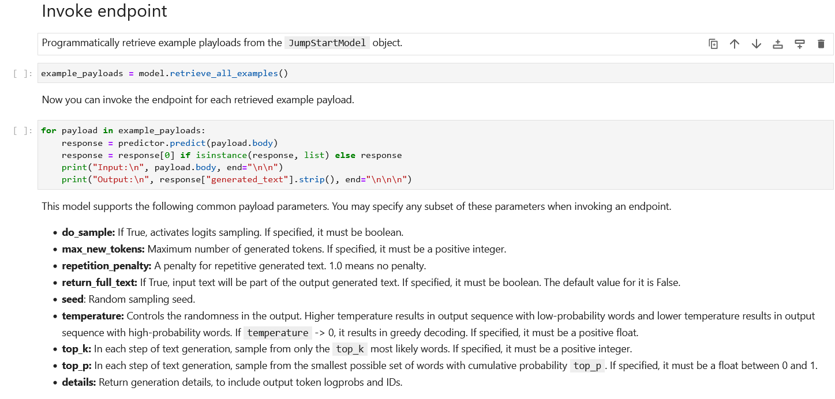Click the repetition_penalty parameter label

(106, 266)
